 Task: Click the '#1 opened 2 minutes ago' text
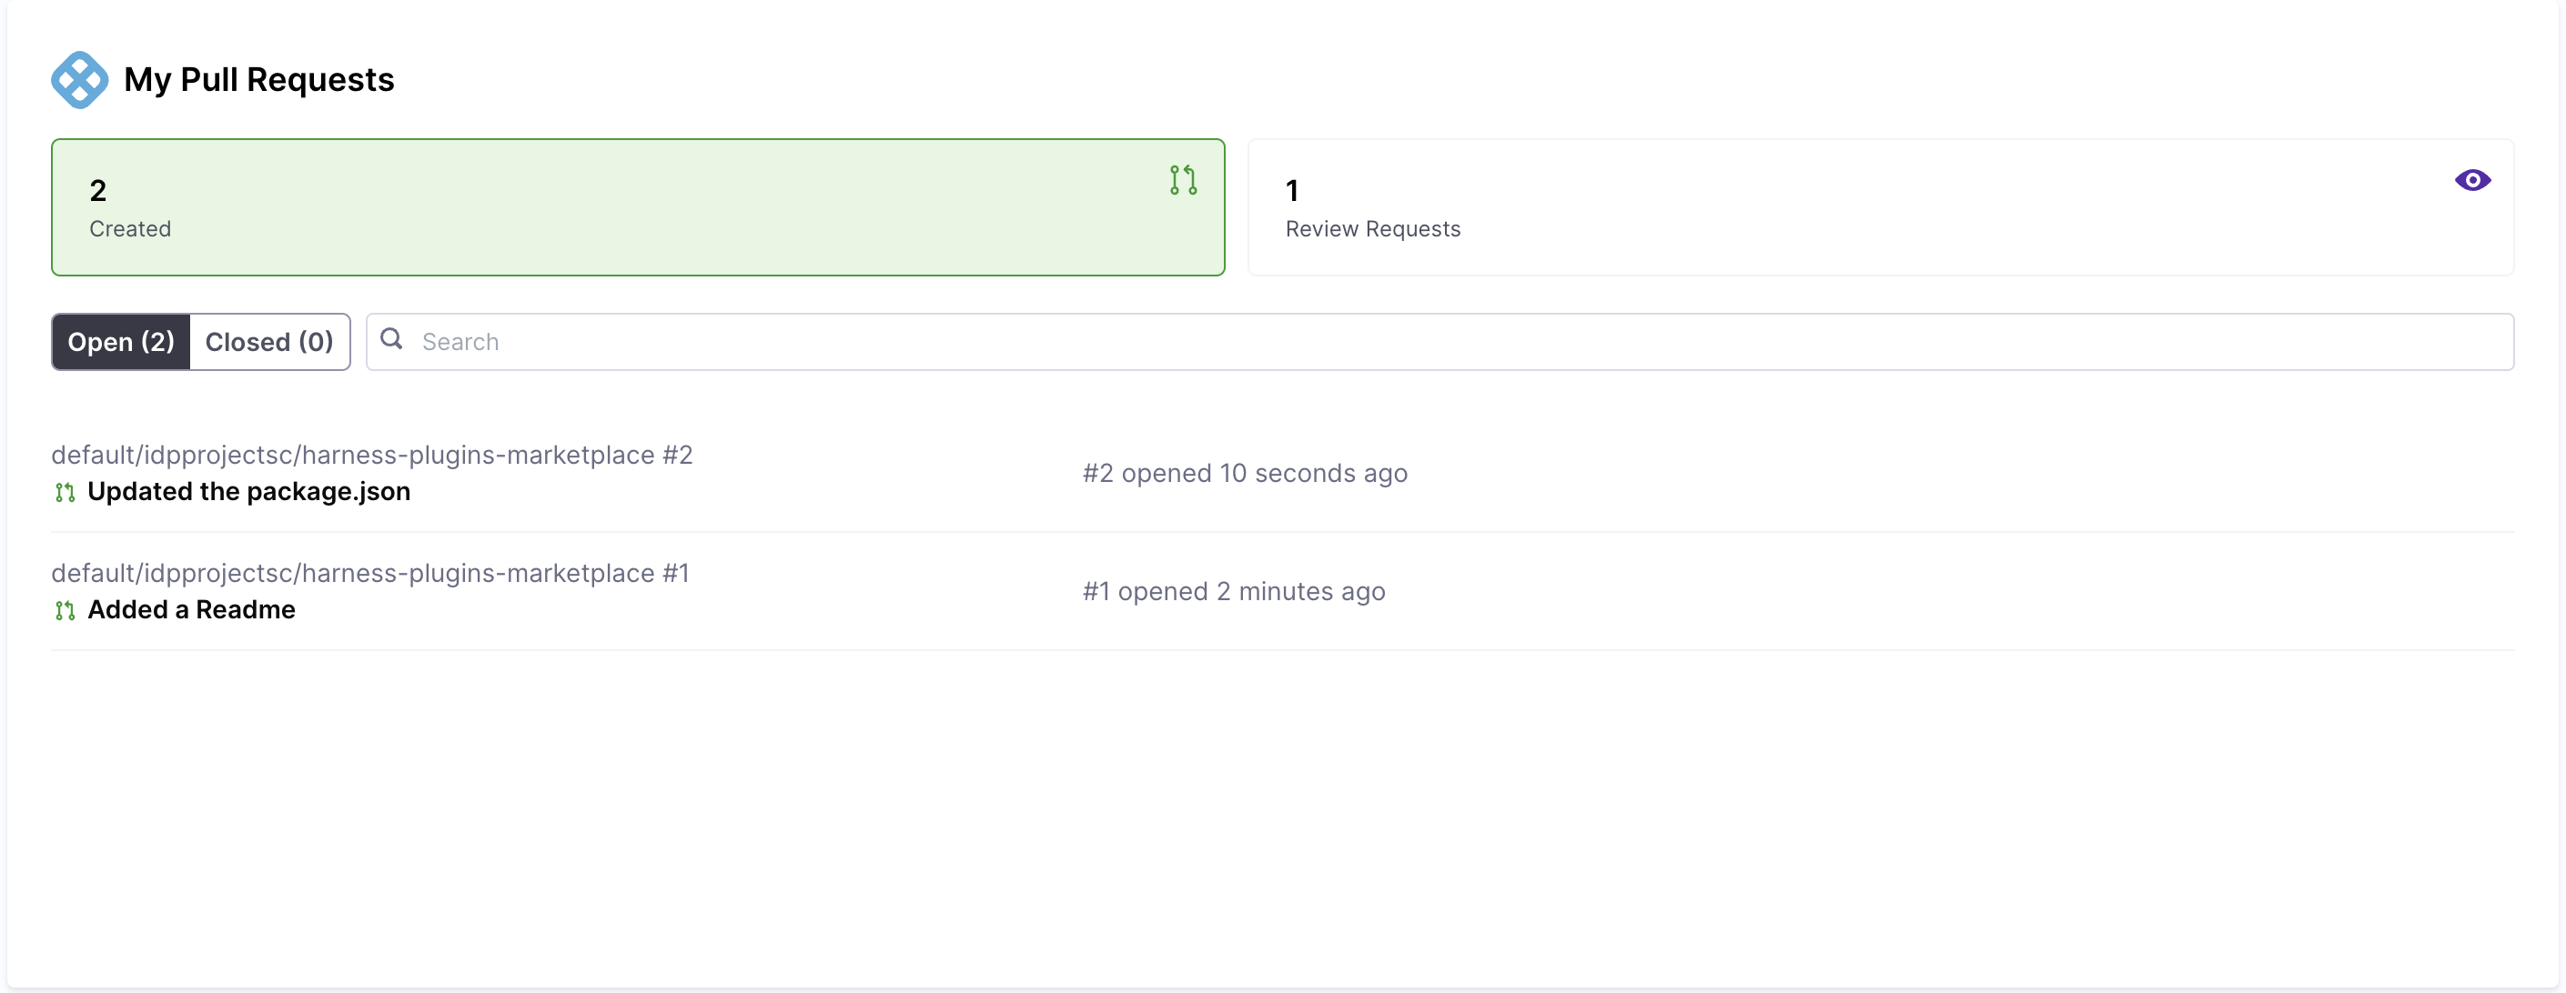[x=1233, y=592]
